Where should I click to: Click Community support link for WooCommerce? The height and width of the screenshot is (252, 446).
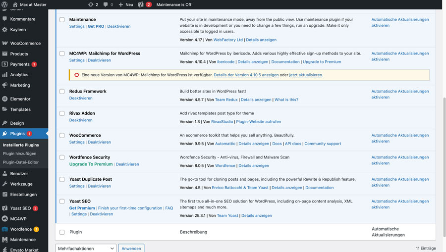pyautogui.click(x=323, y=144)
